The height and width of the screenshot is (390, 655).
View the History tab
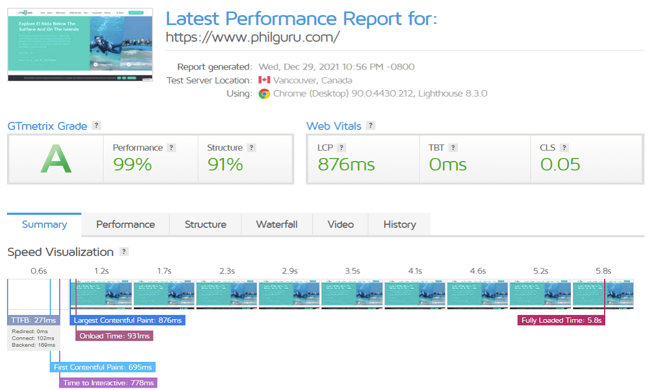click(x=400, y=224)
